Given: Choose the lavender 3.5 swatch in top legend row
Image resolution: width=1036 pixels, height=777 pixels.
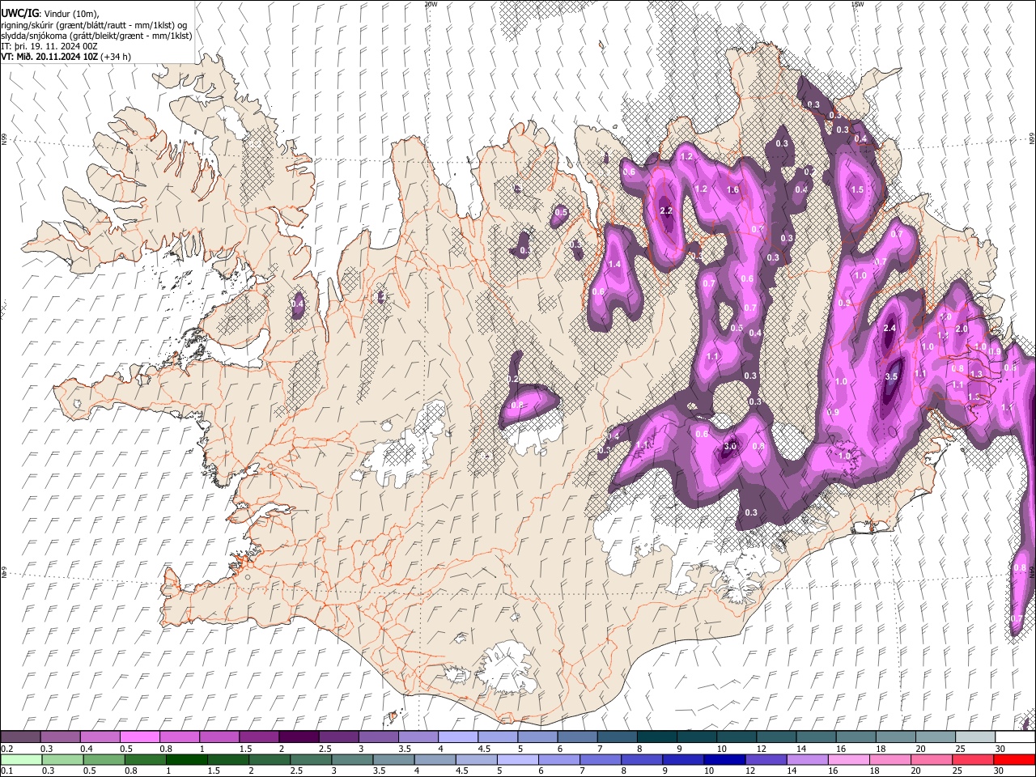Looking at the screenshot, I should pos(418,737).
